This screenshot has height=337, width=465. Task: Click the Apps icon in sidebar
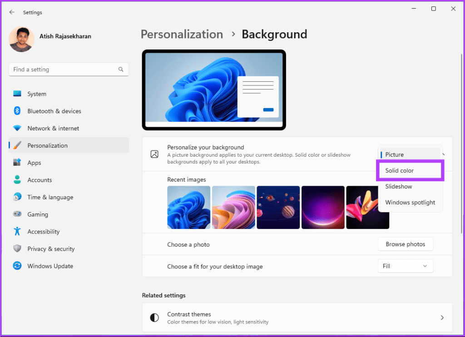tap(17, 163)
